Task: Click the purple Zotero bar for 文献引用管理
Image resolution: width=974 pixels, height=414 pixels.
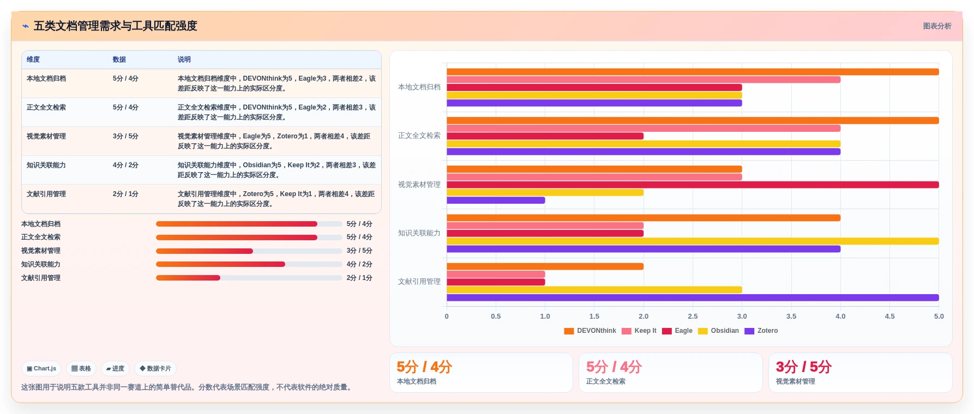Action: coord(693,298)
